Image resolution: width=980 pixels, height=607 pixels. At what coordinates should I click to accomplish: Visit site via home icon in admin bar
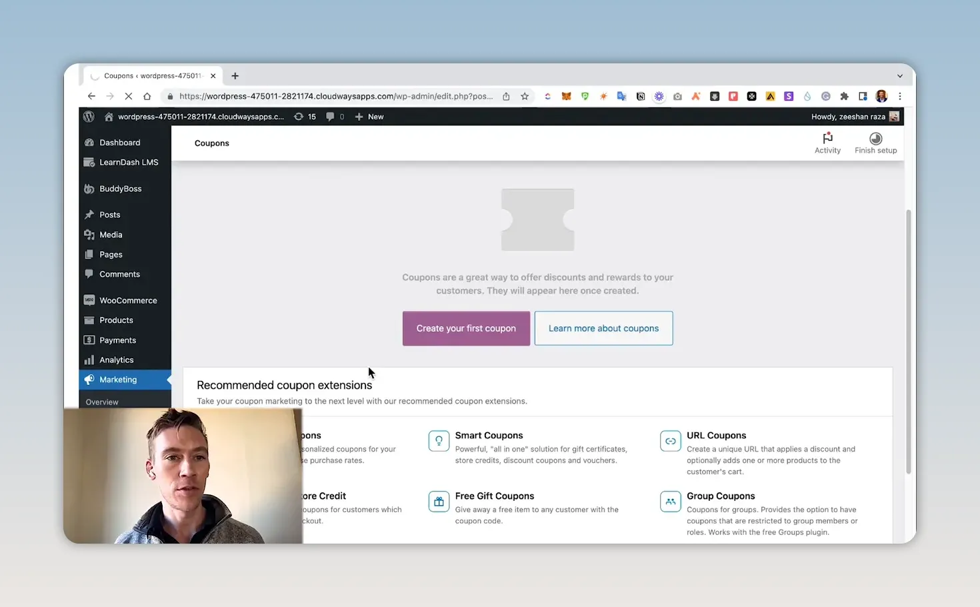(109, 117)
